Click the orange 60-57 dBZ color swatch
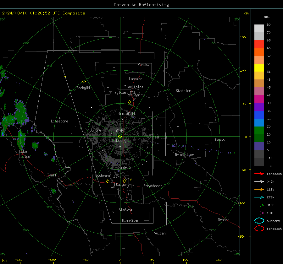 pos(259,52)
